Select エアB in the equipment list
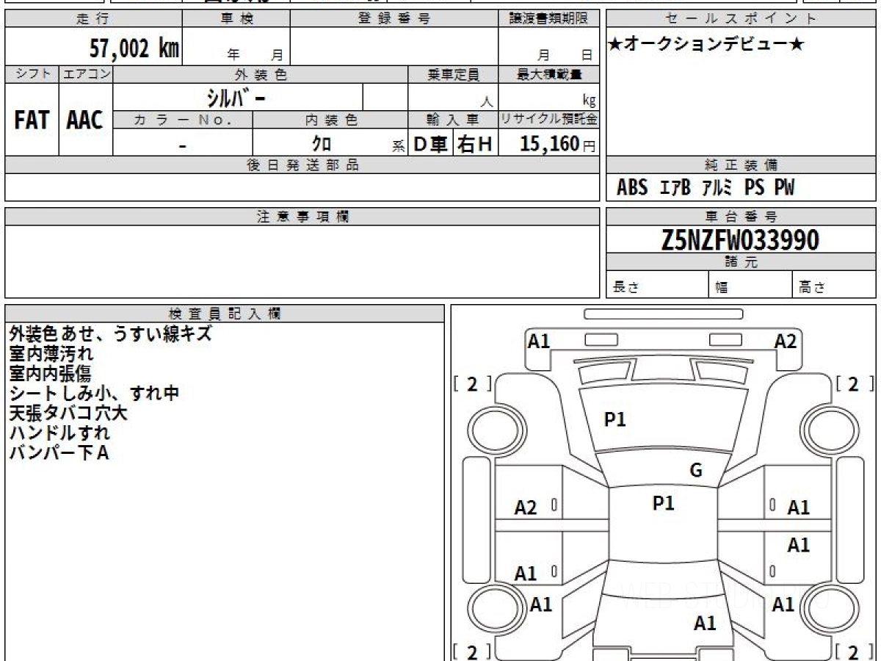The height and width of the screenshot is (661, 881). [x=675, y=188]
